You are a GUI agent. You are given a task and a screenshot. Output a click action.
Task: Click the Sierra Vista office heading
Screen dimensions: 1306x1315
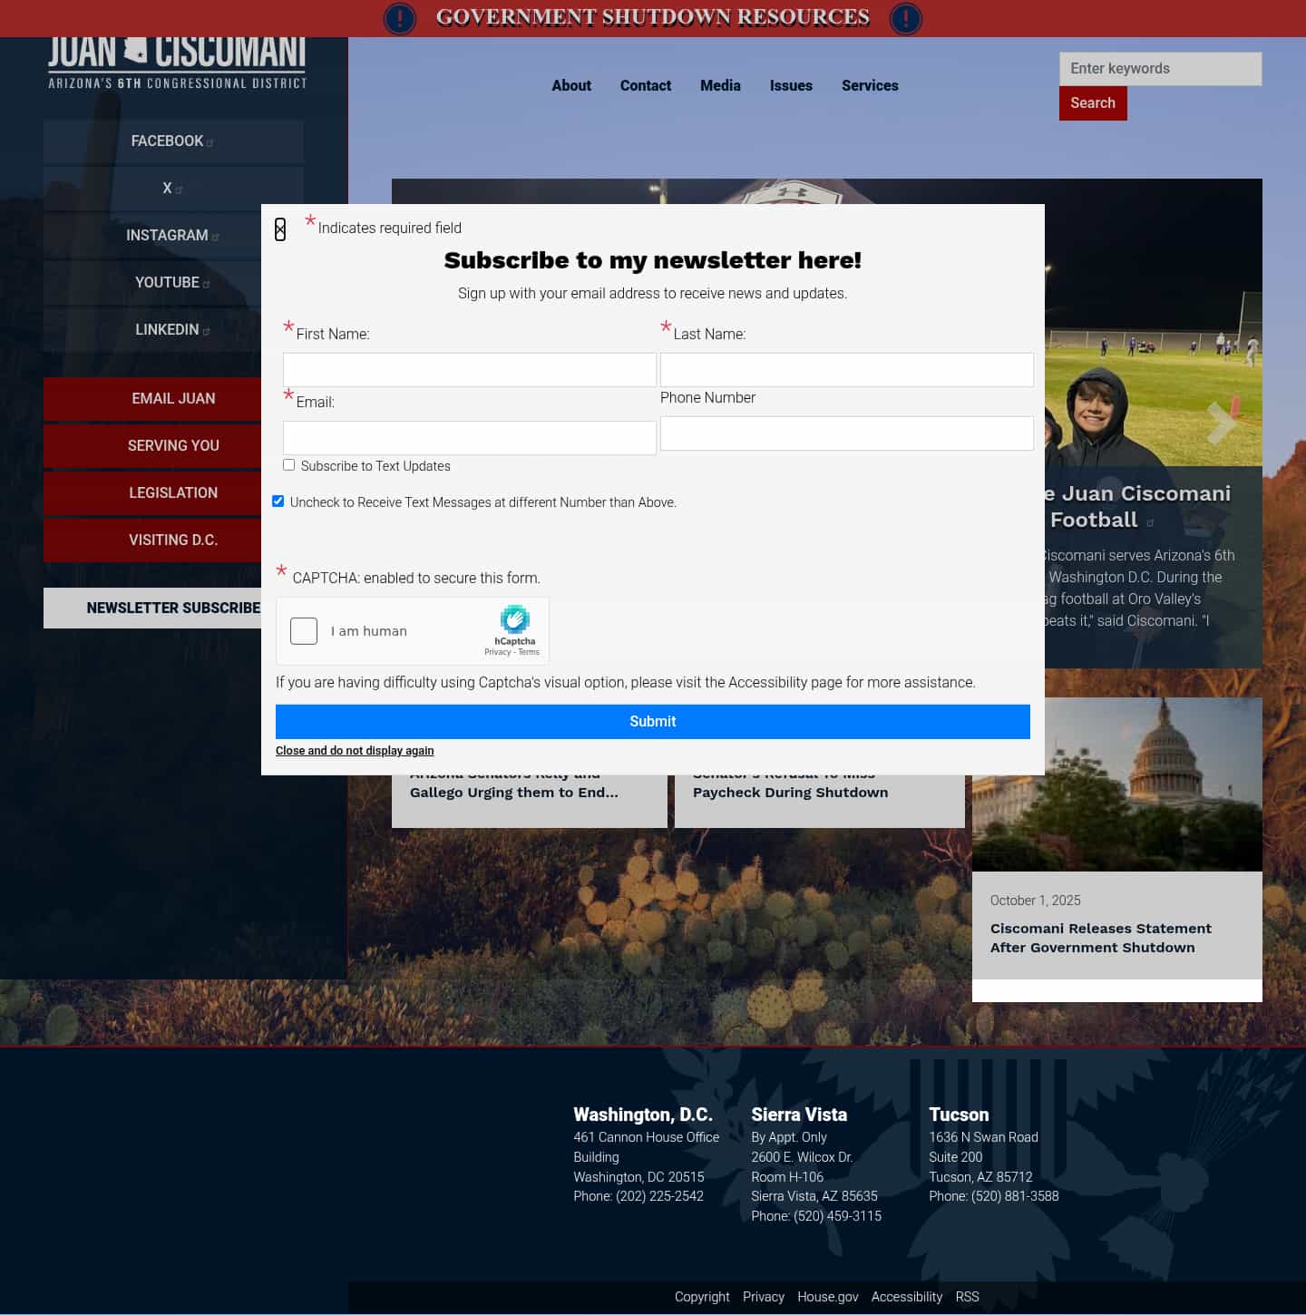tap(799, 1115)
